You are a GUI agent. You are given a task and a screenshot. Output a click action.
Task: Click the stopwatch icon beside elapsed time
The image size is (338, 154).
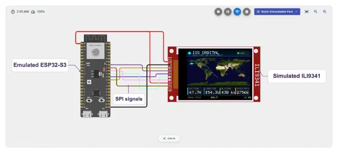tap(13, 12)
